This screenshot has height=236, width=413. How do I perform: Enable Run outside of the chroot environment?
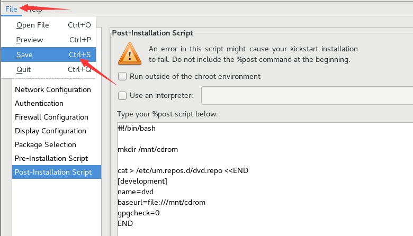[x=122, y=76]
